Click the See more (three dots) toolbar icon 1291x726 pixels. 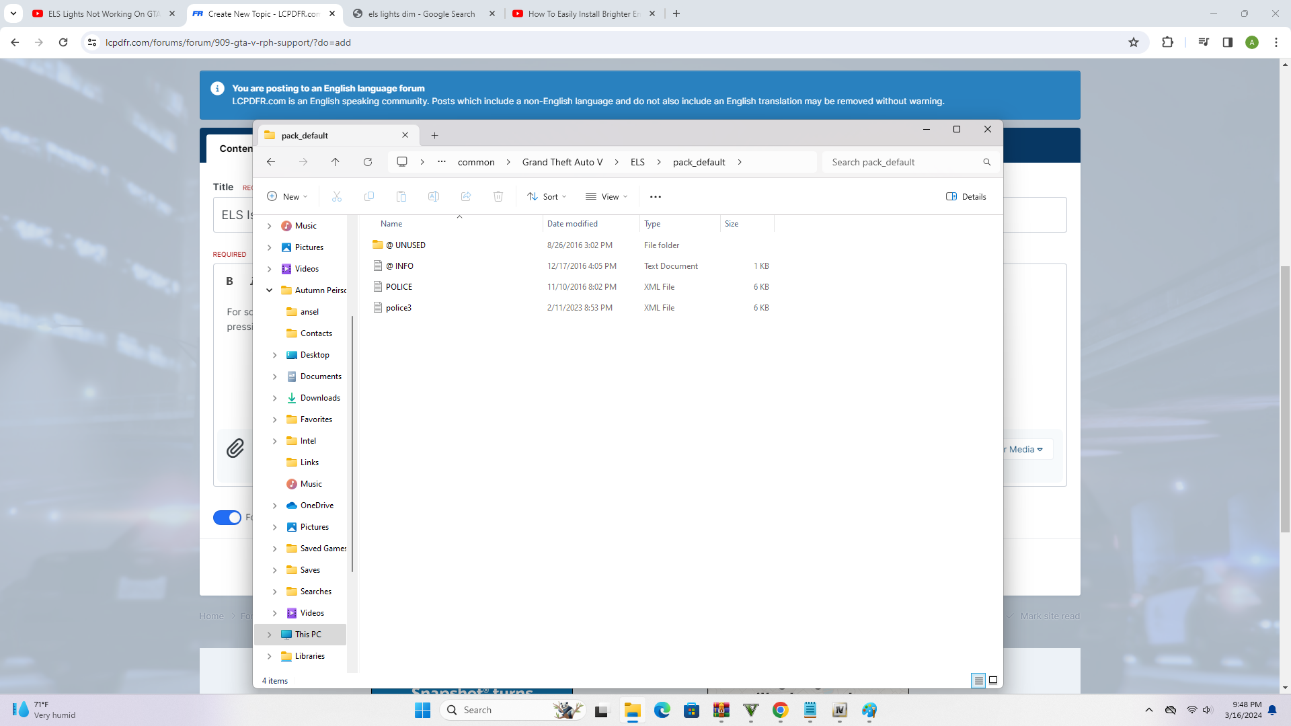coord(655,197)
